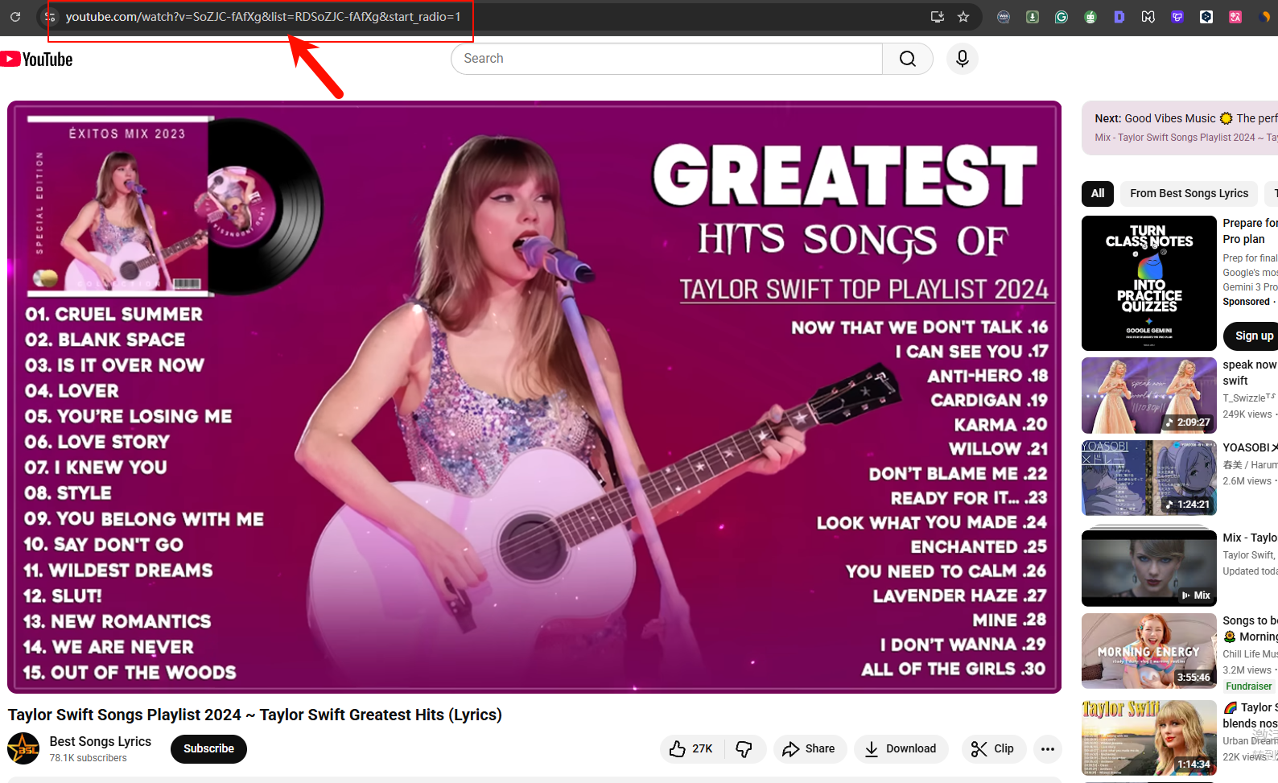This screenshot has height=783, width=1278.
Task: Open more actions three-dot menu
Action: (x=1047, y=748)
